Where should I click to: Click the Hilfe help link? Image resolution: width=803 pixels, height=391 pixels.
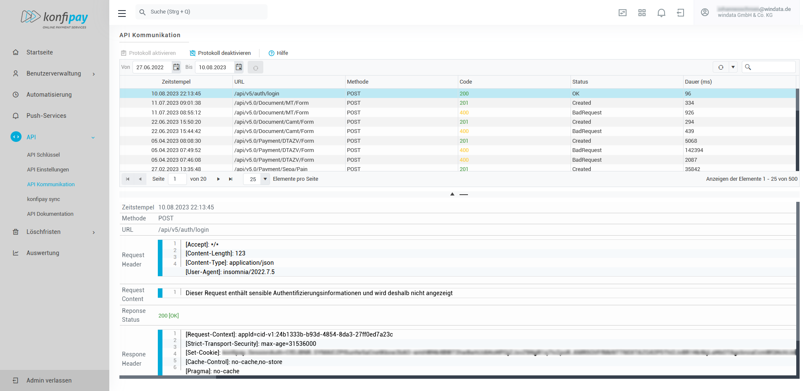(278, 53)
